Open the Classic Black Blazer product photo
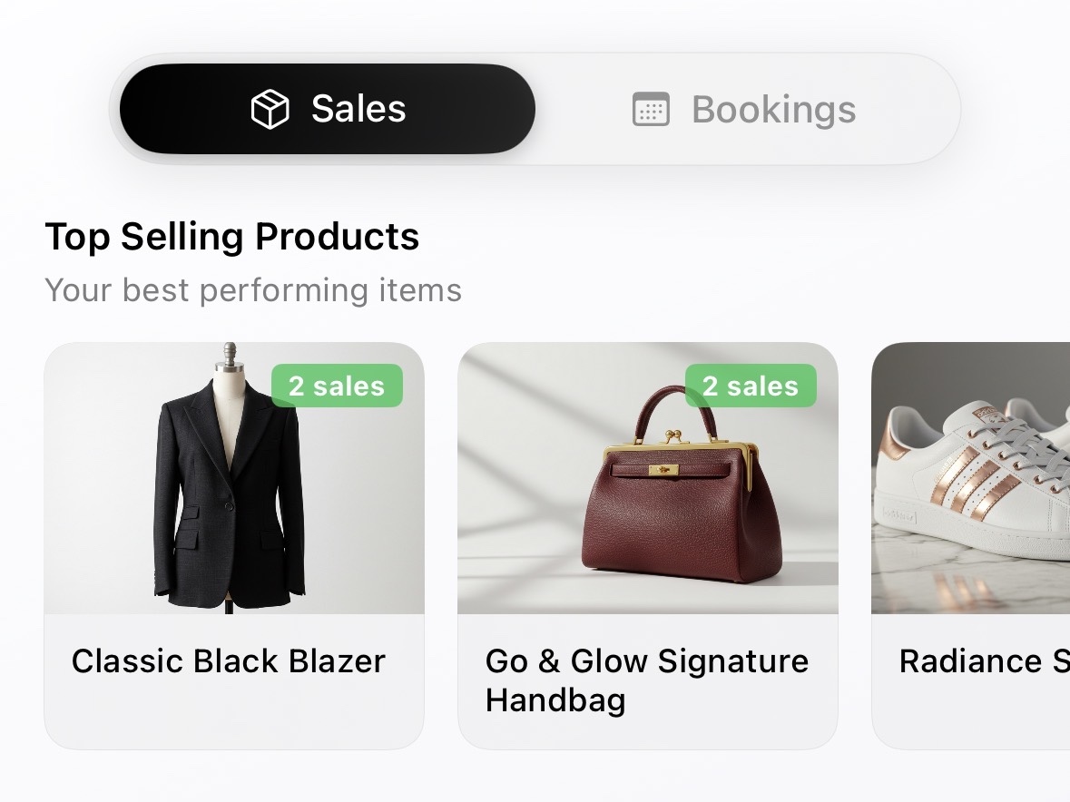 233,478
